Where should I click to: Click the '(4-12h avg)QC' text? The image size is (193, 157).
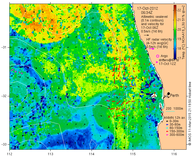coord(157,43)
